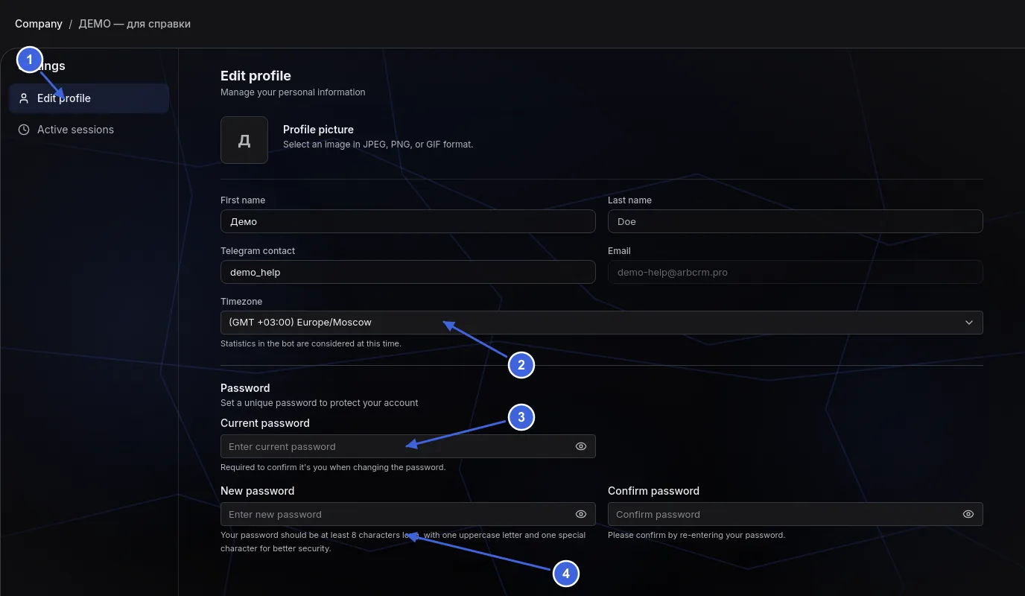
Task: Focus the Enter new password field
Action: pos(408,514)
